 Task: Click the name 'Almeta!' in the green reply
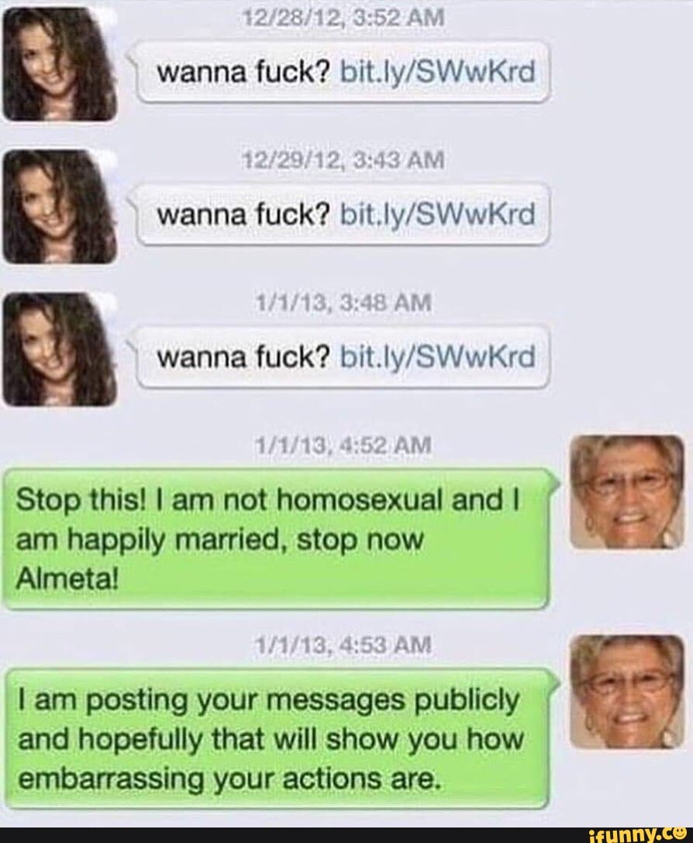[67, 579]
